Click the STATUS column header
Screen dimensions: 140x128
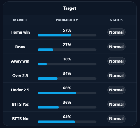(x=116, y=20)
